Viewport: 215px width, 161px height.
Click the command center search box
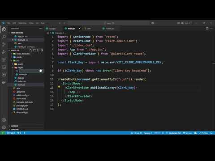[x=109, y=23]
